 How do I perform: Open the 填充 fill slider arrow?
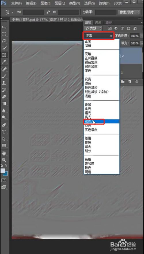click(x=142, y=43)
